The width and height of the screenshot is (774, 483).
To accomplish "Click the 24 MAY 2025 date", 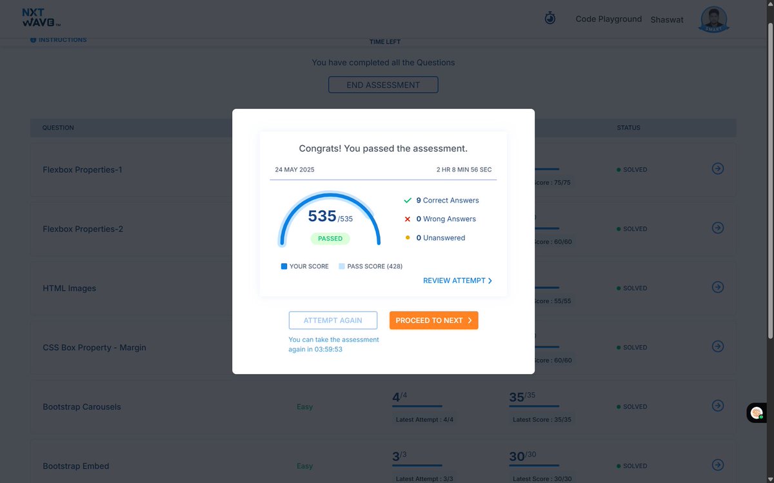I will click(x=295, y=170).
